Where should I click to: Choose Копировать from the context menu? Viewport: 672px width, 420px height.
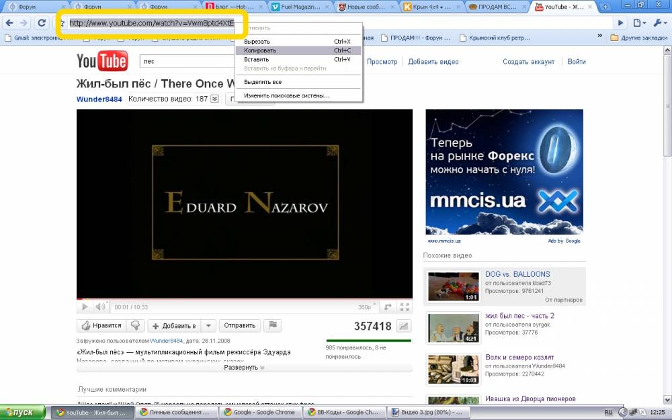pyautogui.click(x=299, y=50)
